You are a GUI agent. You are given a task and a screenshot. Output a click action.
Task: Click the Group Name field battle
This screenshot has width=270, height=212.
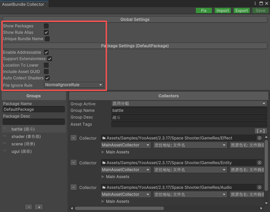point(189,111)
